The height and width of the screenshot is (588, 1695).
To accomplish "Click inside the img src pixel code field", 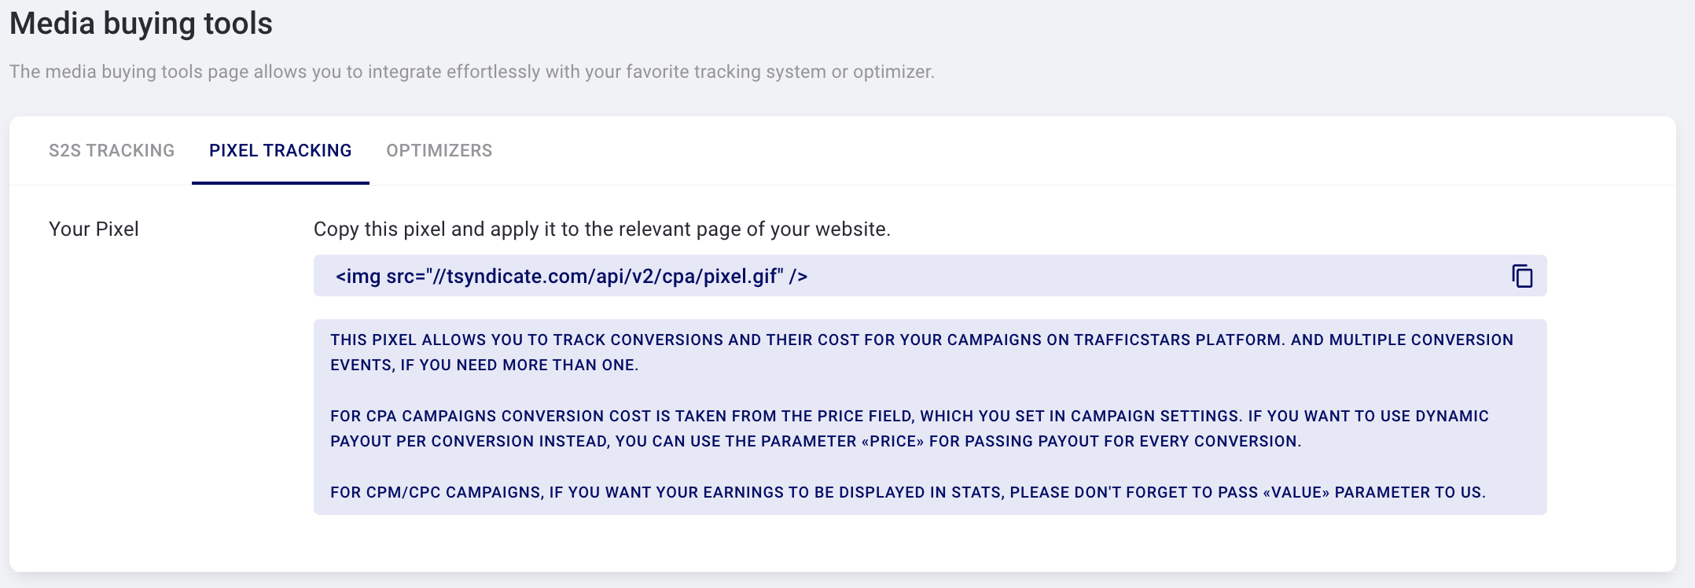I will (x=930, y=276).
